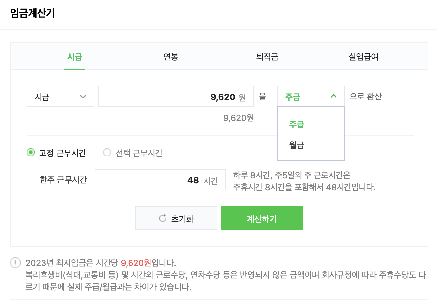The width and height of the screenshot is (437, 304).
Task: Select the 고정 근무시간 radio button
Action: (x=30, y=152)
